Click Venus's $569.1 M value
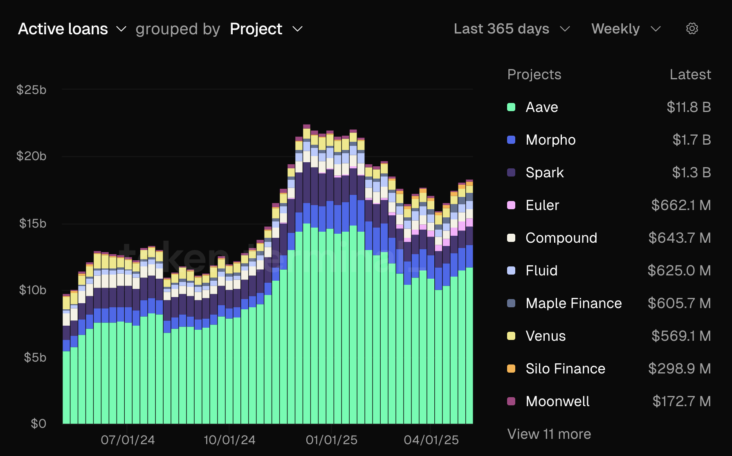 [x=681, y=336]
